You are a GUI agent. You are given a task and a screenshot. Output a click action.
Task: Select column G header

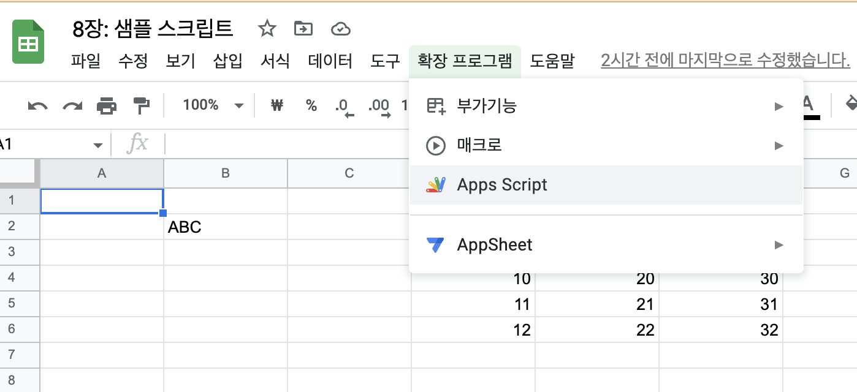click(x=845, y=173)
